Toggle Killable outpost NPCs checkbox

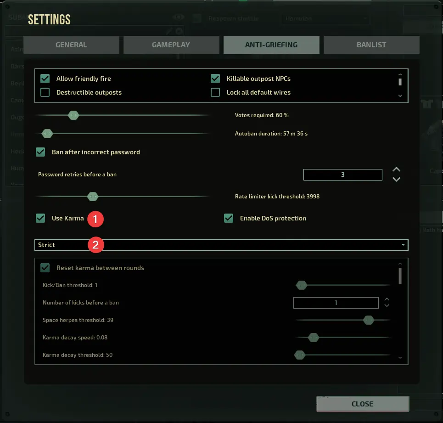click(215, 79)
